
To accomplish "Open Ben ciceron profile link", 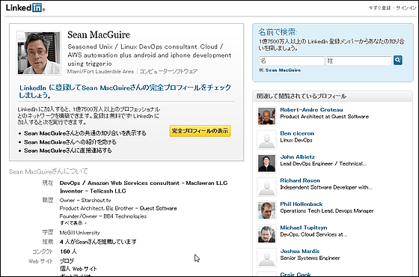I will click(297, 133).
